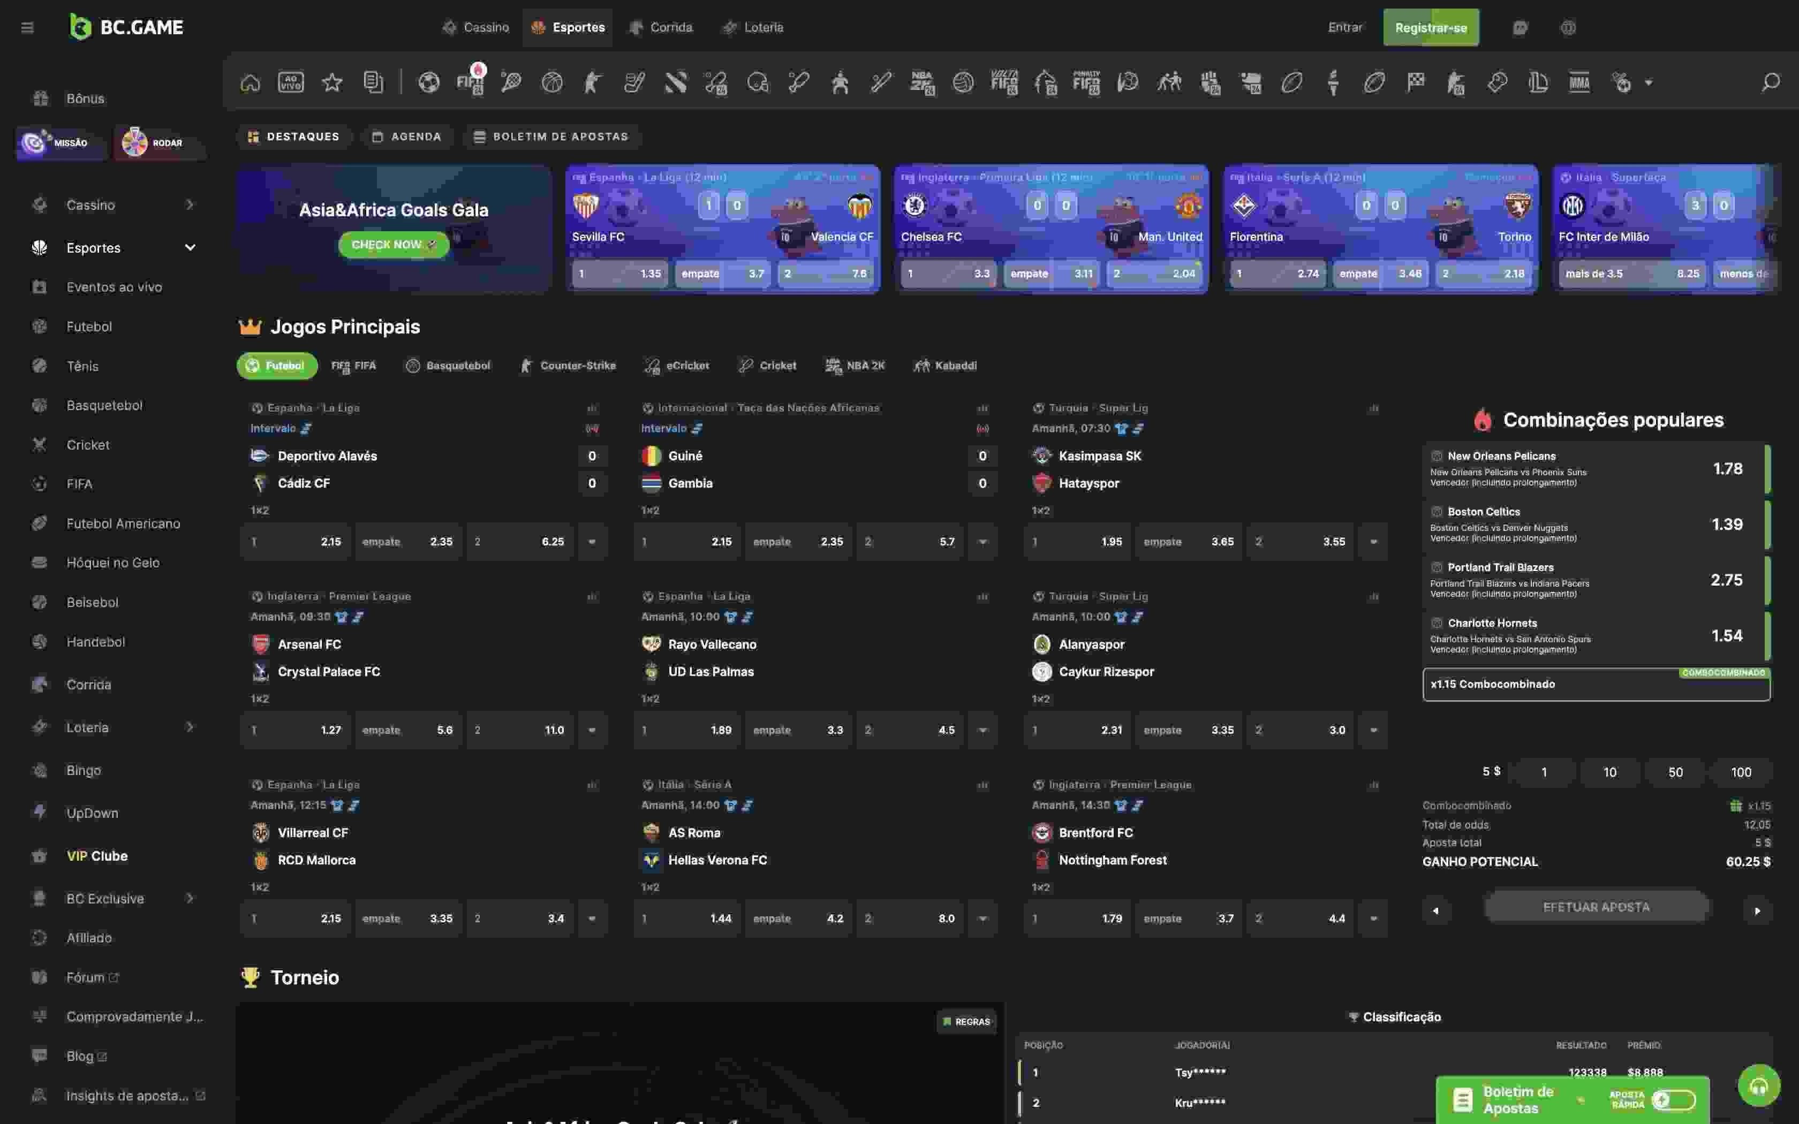Open the Regras tournament rules button

click(966, 1021)
